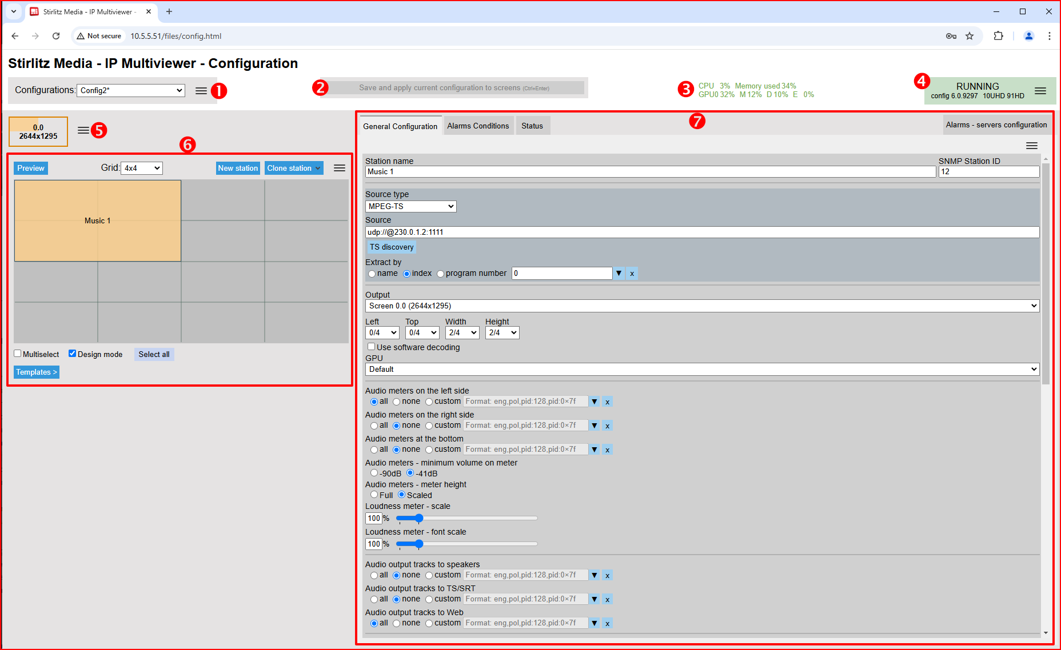The height and width of the screenshot is (650, 1061).
Task: Toggle Use software decoding checkbox
Action: (371, 347)
